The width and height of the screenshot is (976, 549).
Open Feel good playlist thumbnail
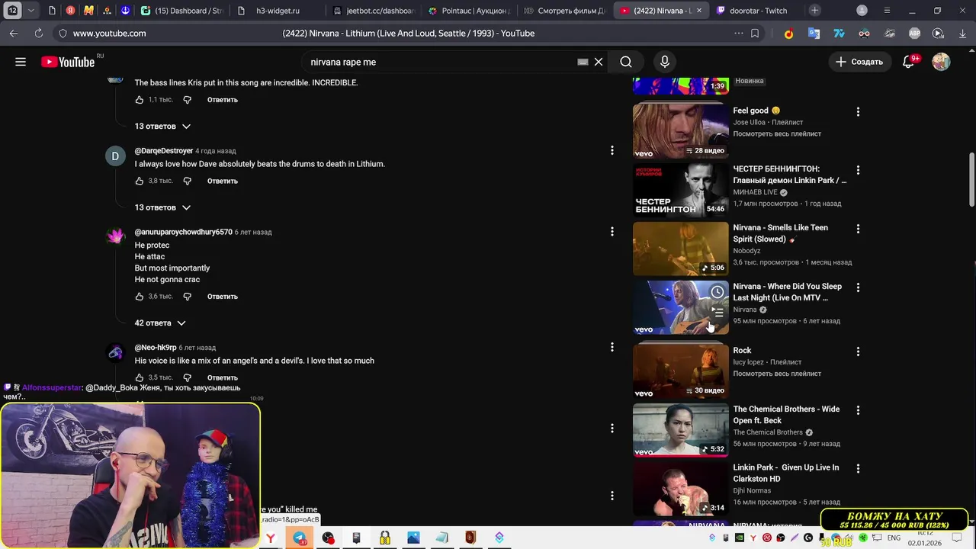(x=681, y=131)
